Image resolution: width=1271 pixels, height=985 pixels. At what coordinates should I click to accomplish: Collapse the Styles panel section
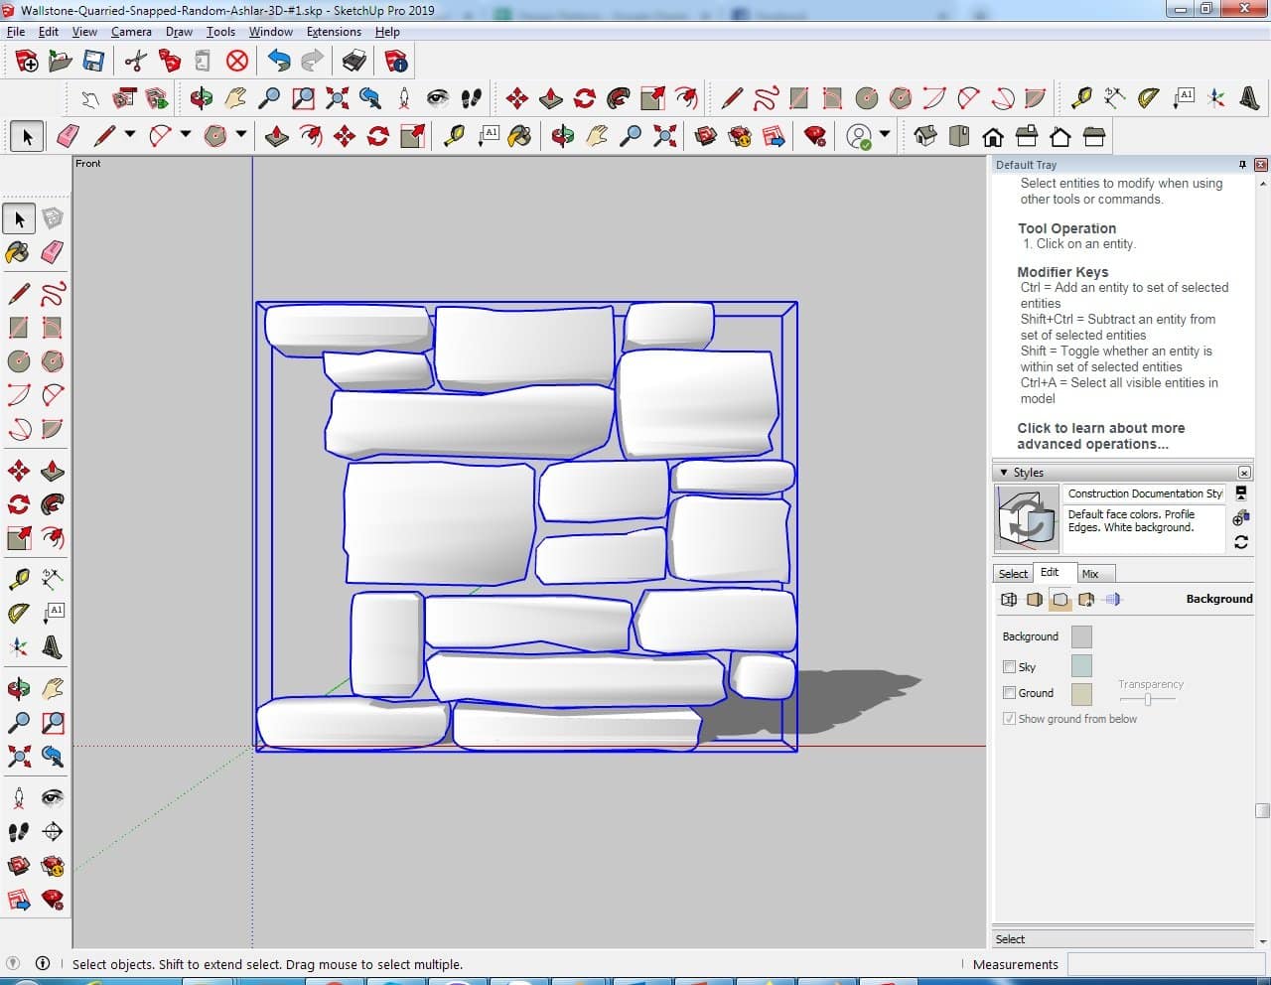(1004, 473)
